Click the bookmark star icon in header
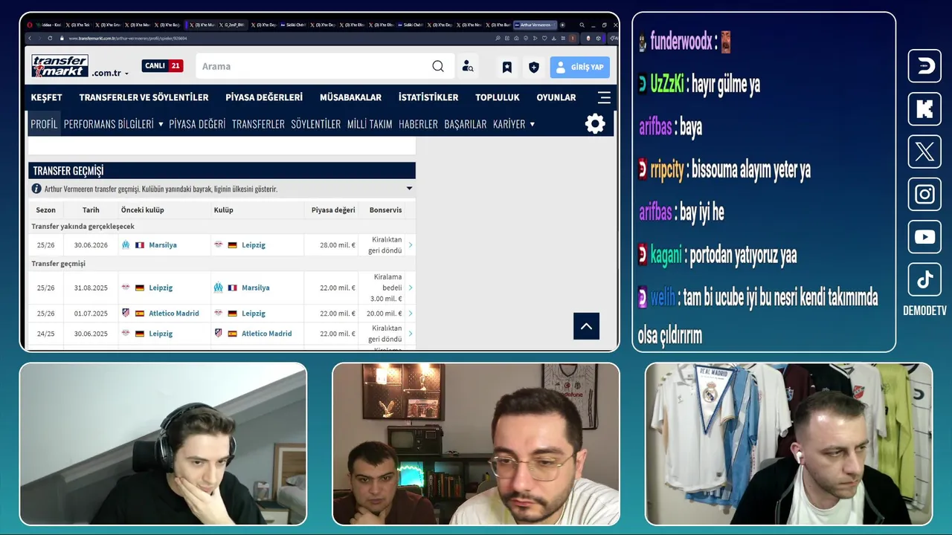 click(x=507, y=67)
